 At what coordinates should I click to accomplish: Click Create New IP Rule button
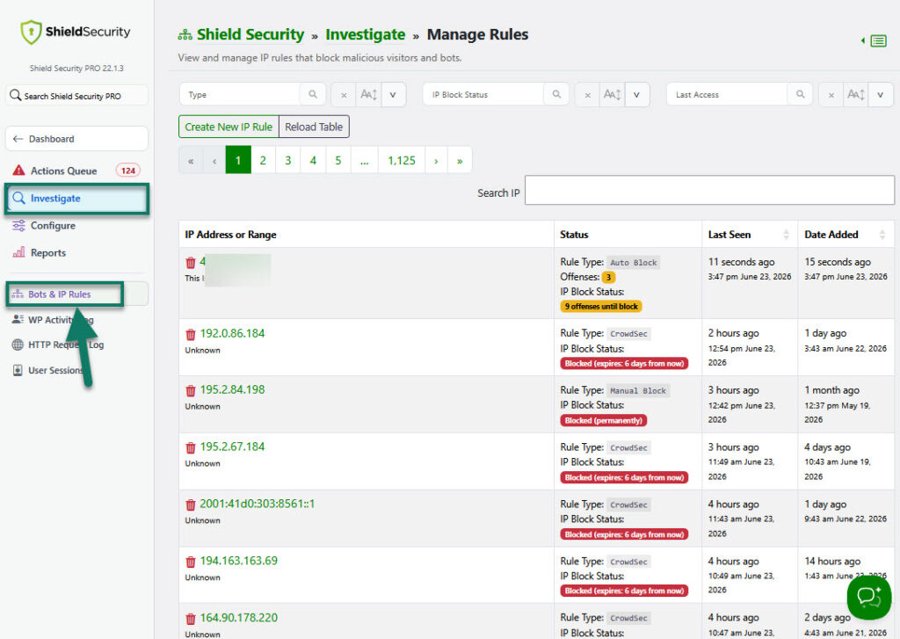229,127
